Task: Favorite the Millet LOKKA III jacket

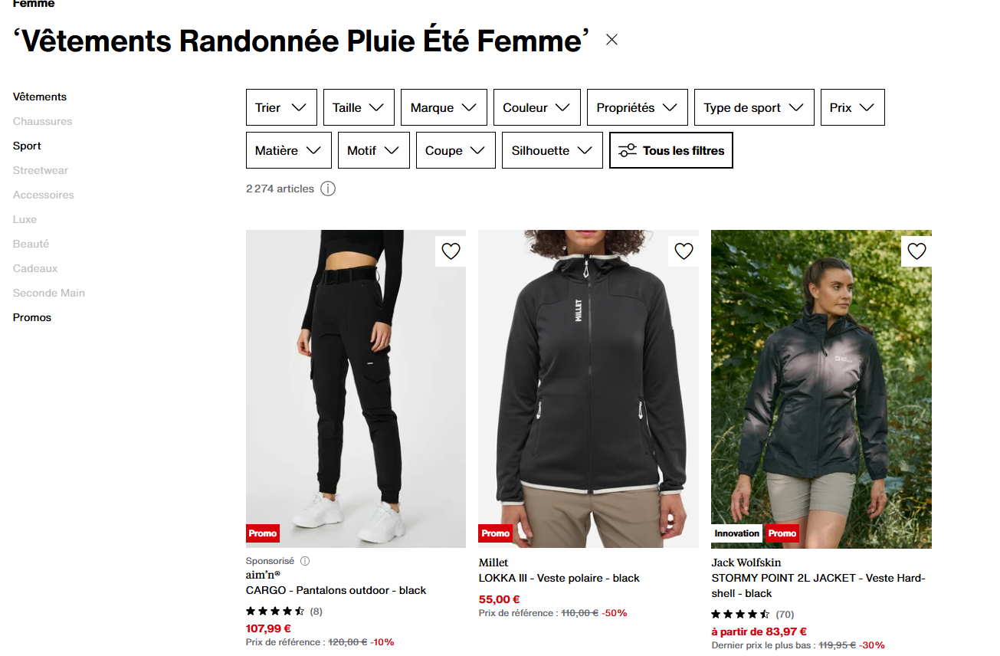Action: tap(684, 251)
